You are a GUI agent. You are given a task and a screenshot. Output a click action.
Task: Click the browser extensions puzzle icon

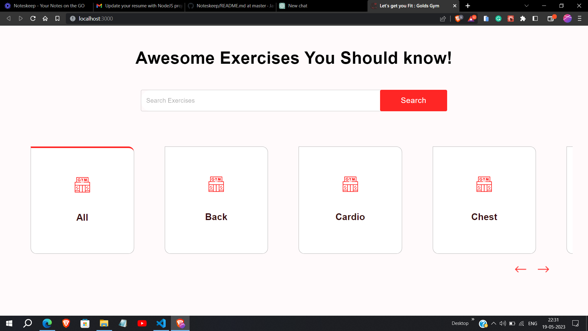click(x=523, y=18)
